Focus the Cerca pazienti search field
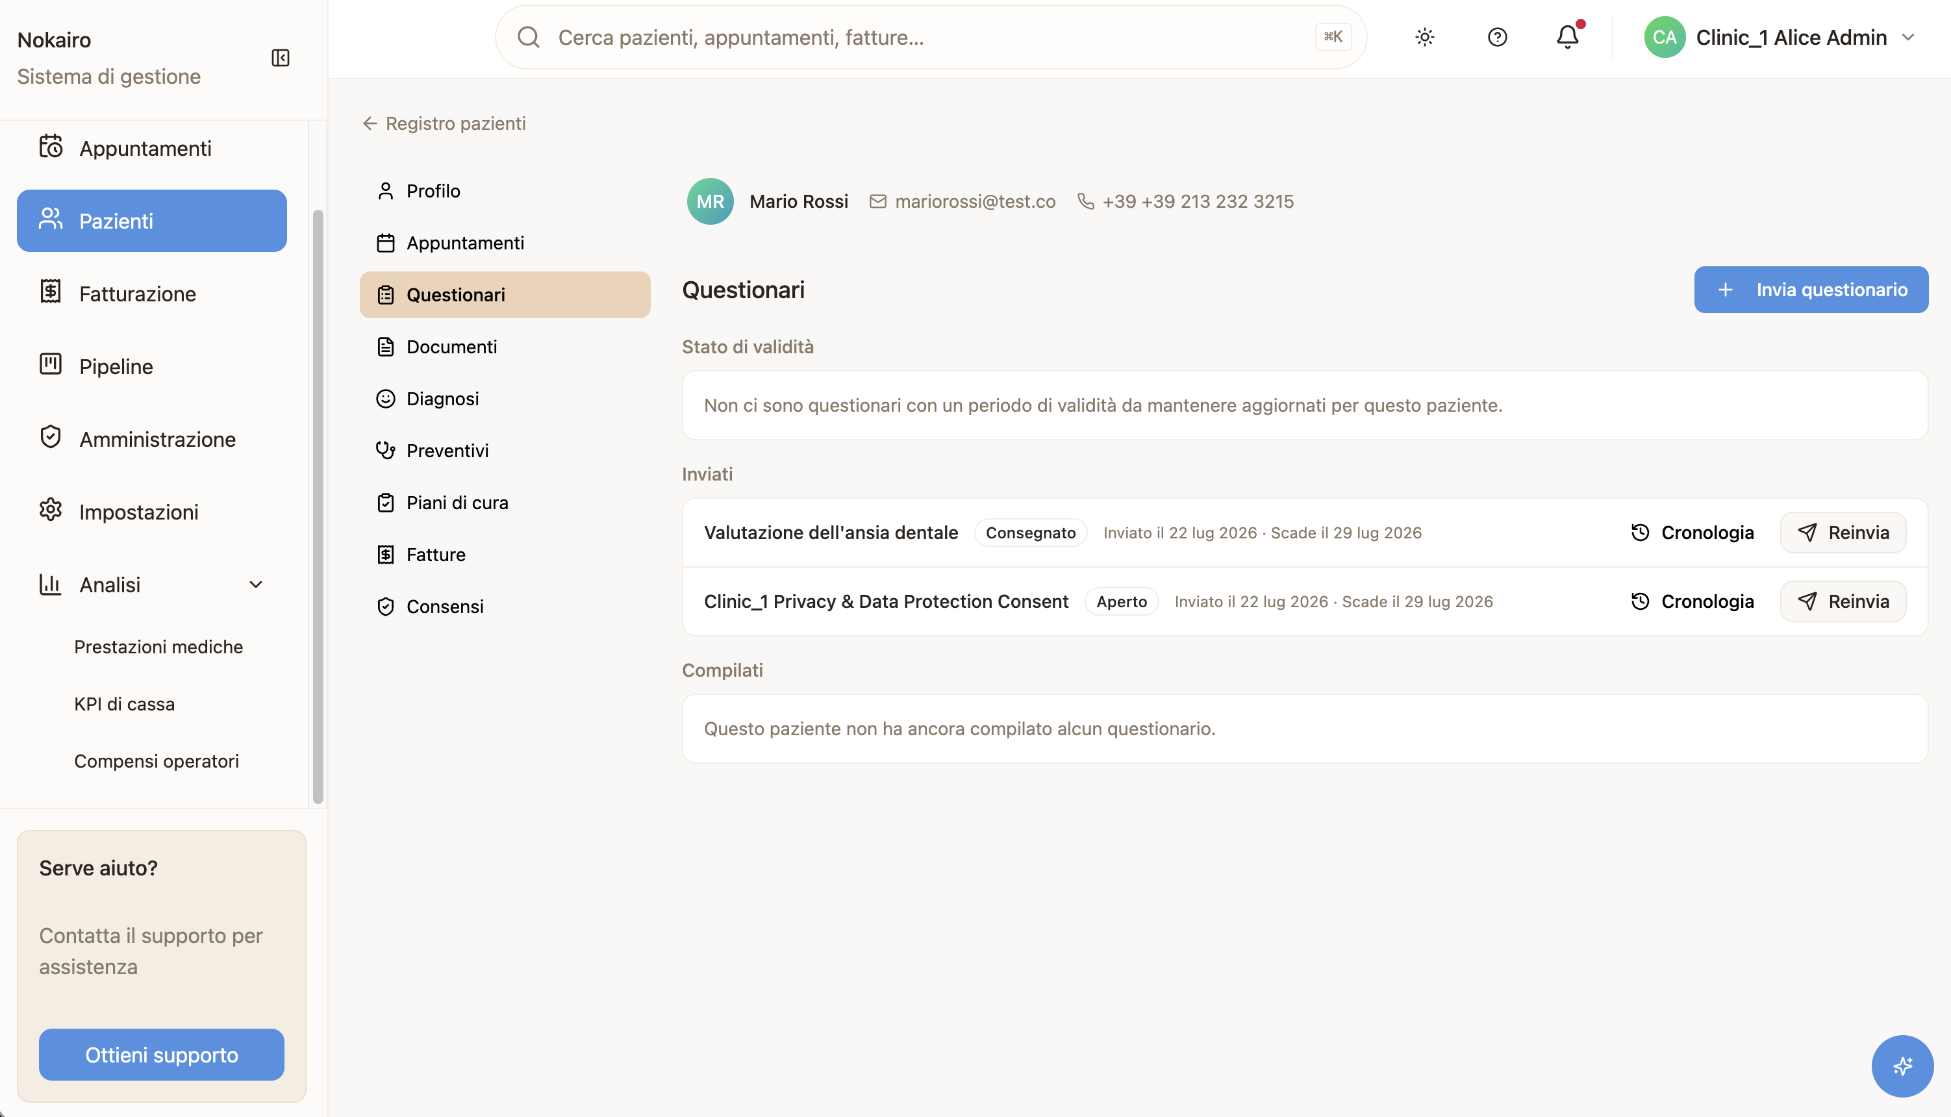The image size is (1951, 1117). point(931,37)
